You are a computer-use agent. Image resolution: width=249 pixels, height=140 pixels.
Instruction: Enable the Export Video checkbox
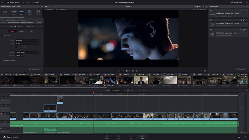coord(2,35)
